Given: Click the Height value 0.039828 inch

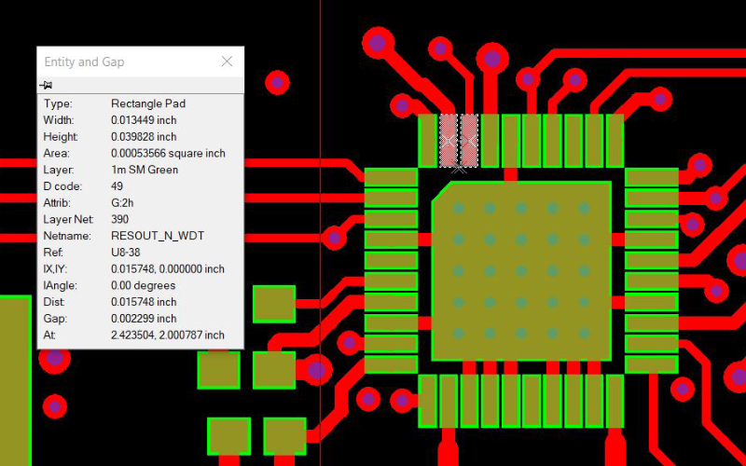Looking at the screenshot, I should pyautogui.click(x=144, y=137).
